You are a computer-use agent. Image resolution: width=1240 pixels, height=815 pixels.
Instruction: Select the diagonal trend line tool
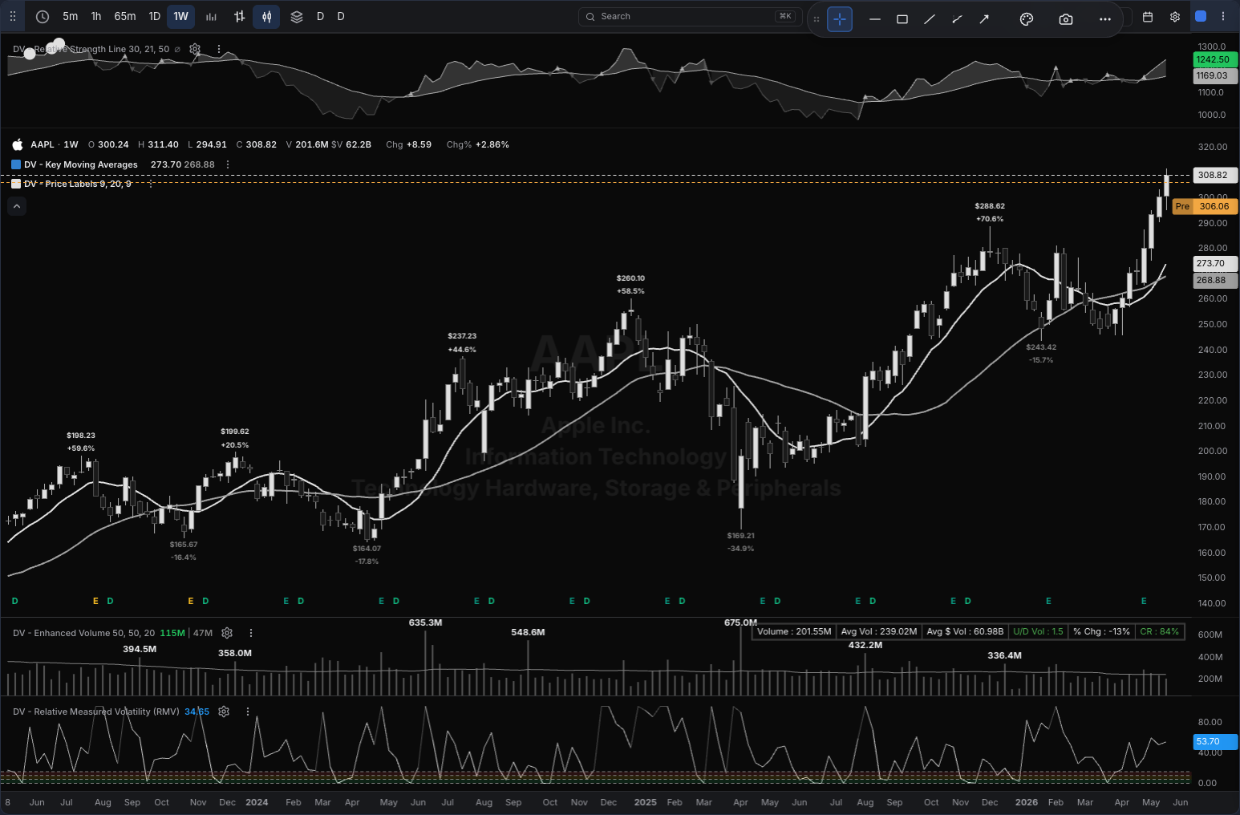(930, 19)
